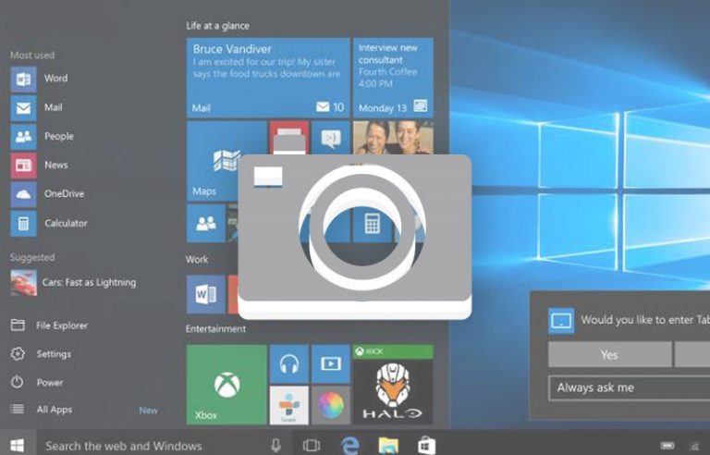Open the Halo game tile
This screenshot has height=455, width=710.
pos(393,385)
